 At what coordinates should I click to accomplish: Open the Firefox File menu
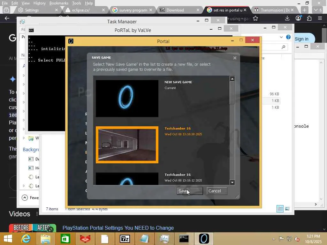coord(4,3)
